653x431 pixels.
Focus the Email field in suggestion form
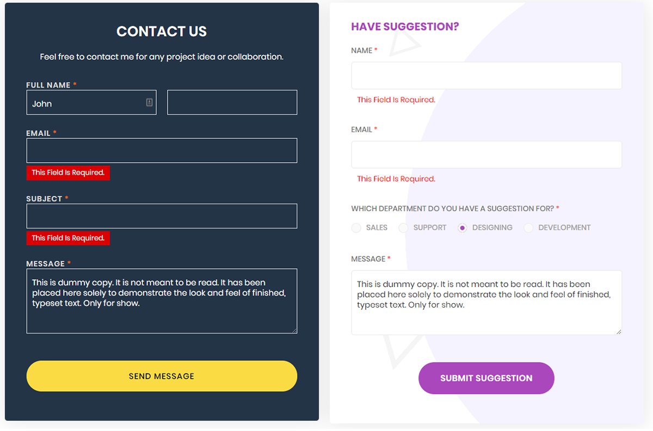pyautogui.click(x=486, y=155)
